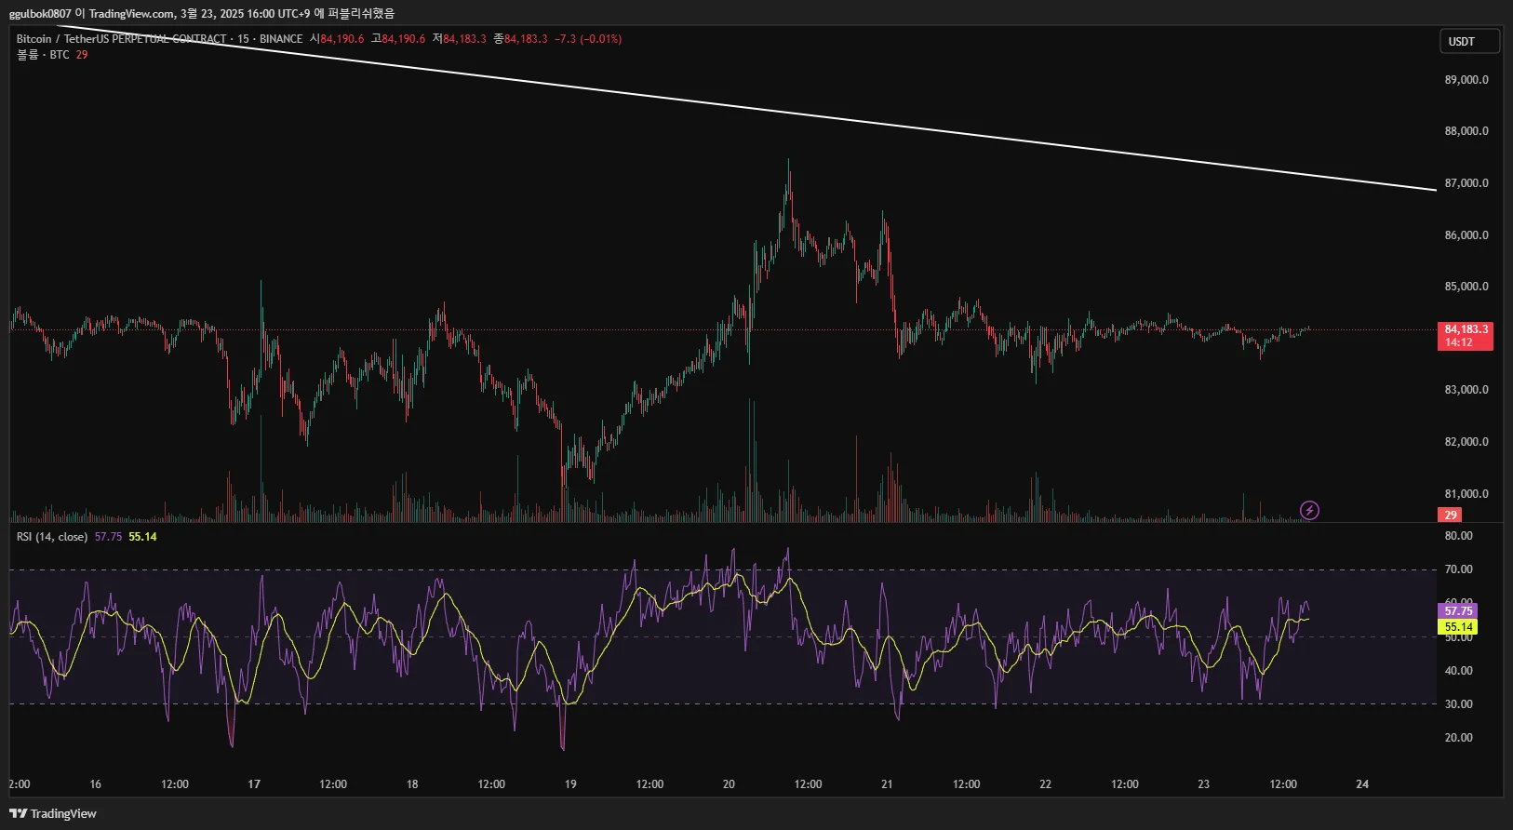Viewport: 1513px width, 830px height.
Task: Click the 82,000.0 price axis label
Action: 1466,442
